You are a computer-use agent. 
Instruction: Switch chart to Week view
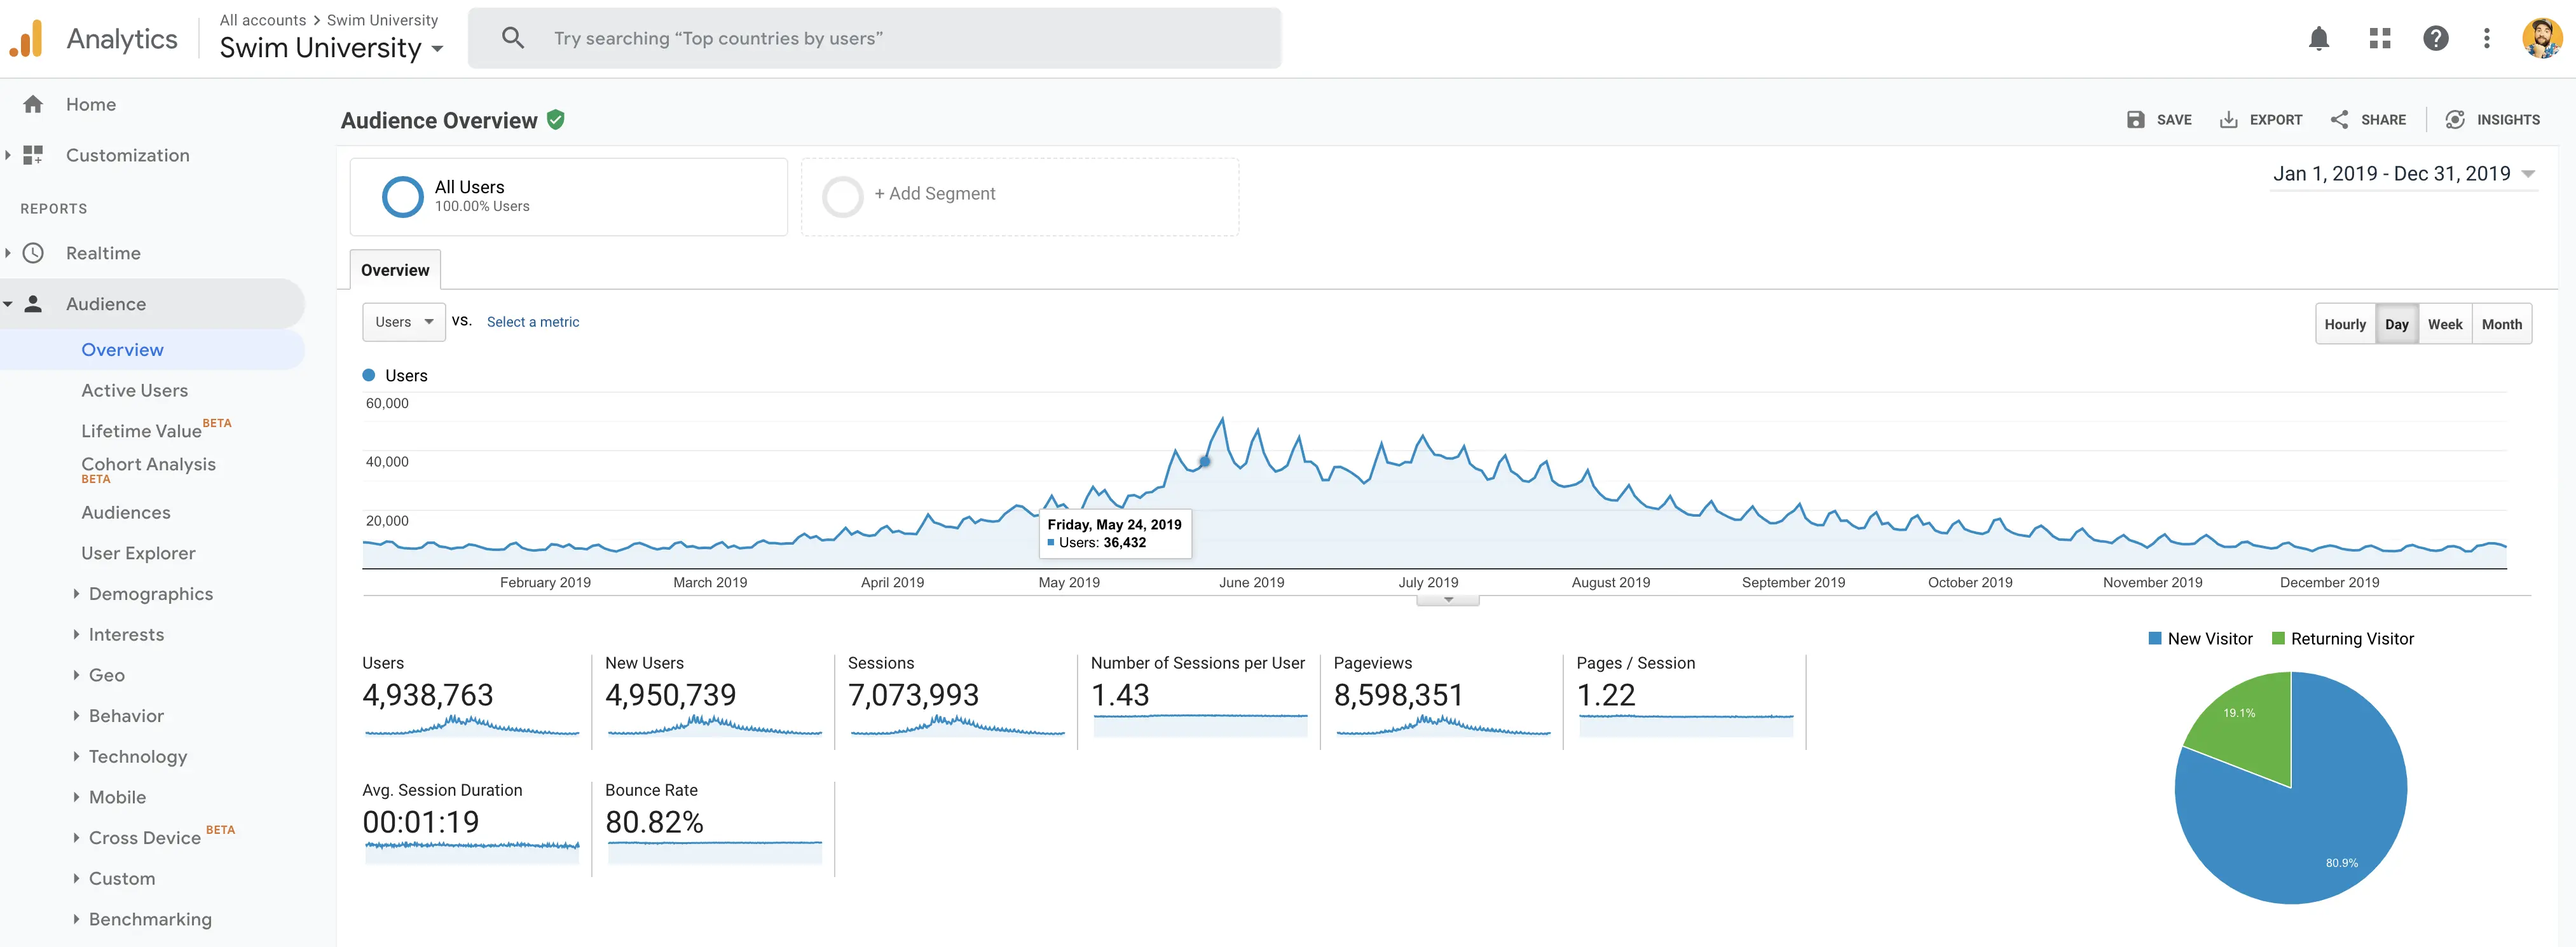(x=2445, y=324)
